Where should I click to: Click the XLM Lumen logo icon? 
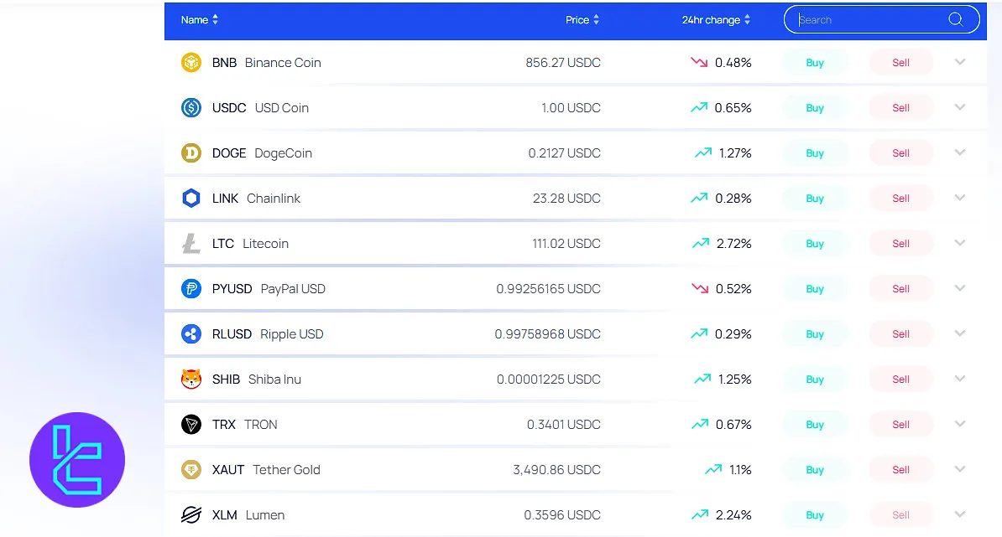click(191, 514)
